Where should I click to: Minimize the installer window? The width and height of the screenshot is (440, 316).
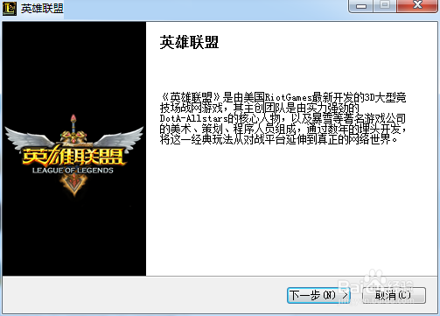(360, 6)
